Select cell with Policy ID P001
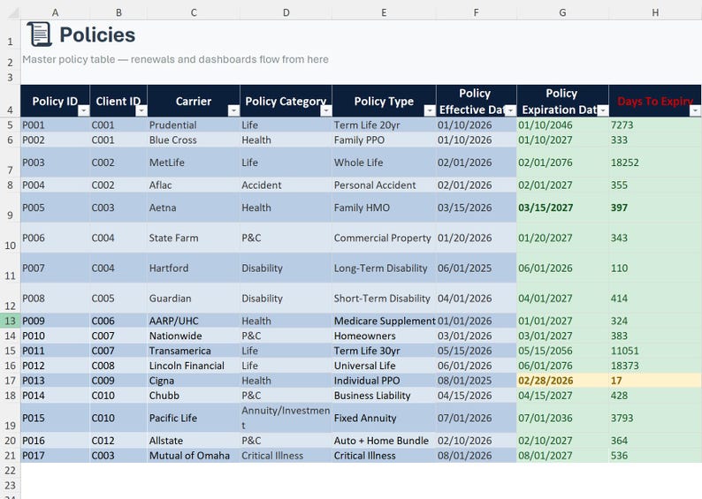Image resolution: width=702 pixels, height=499 pixels. [55, 125]
